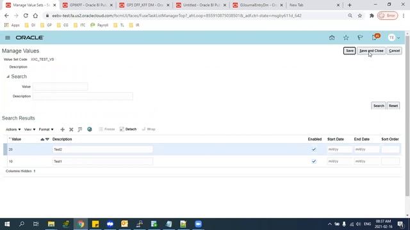Click the page vertical scrollbar
The height and width of the screenshot is (230, 410).
(x=407, y=116)
